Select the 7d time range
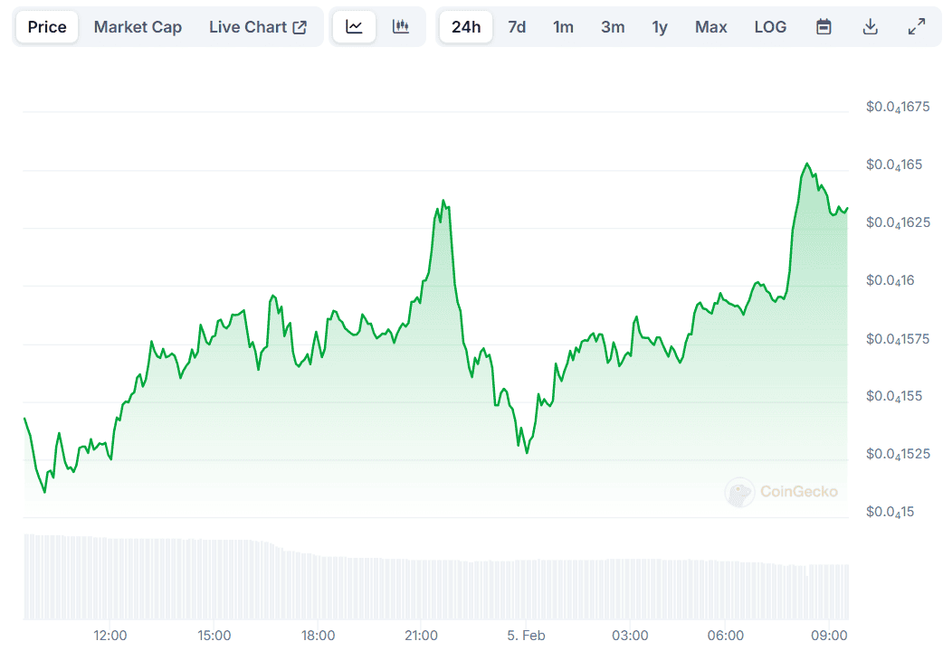943x660 pixels. coord(517,27)
